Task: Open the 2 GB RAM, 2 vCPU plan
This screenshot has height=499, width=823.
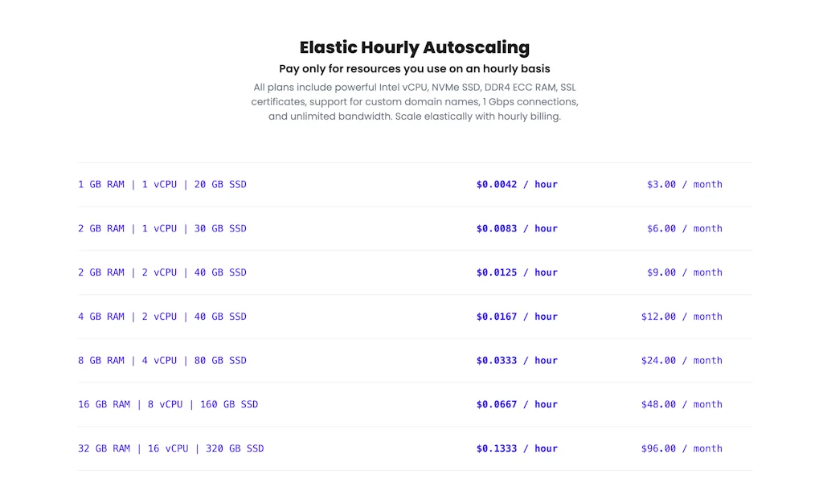Action: click(x=162, y=272)
